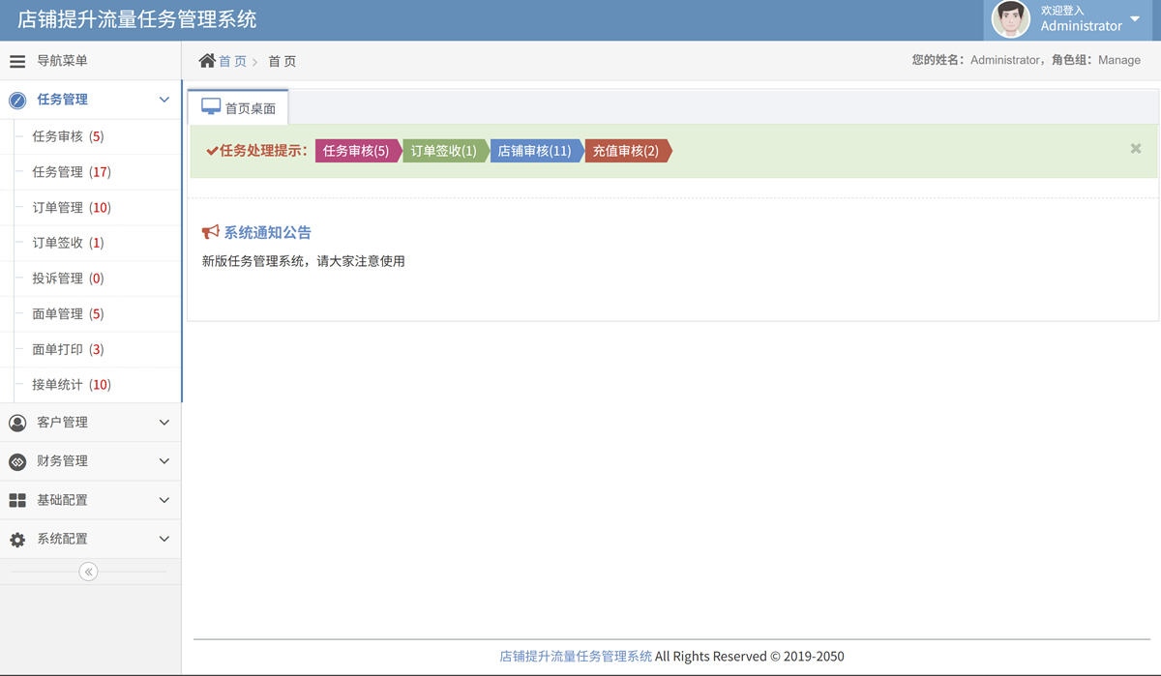Click the gear icon beside 系统配置
This screenshot has height=676, width=1161.
point(17,540)
